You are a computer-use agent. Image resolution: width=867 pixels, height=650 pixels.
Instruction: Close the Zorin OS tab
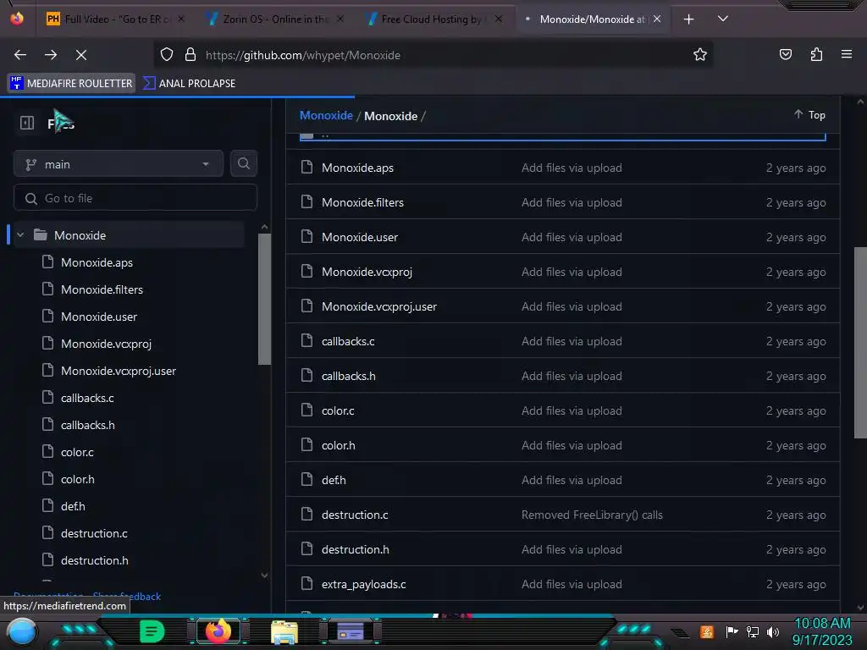click(340, 19)
